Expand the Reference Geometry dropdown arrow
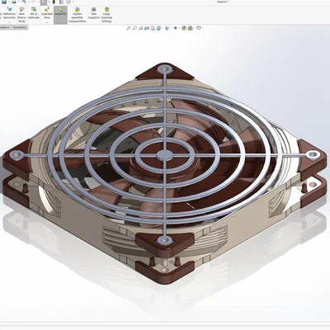 pyautogui.click(x=9, y=21)
